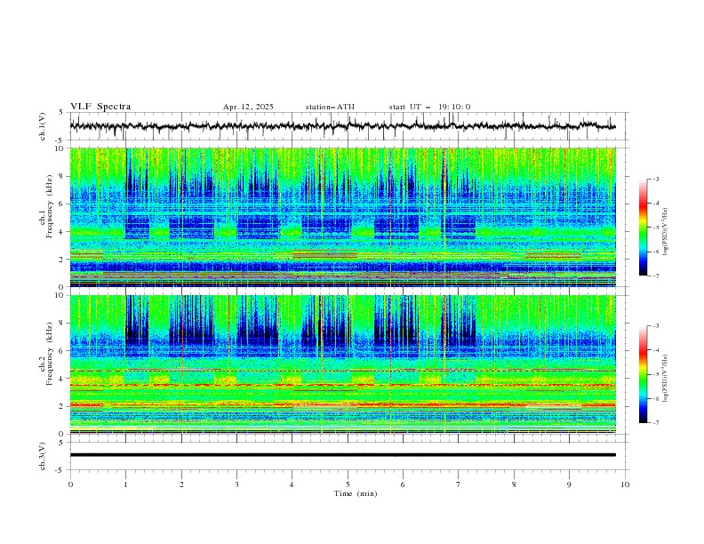Select the date text "Apr. 12, 2025"

(248, 107)
